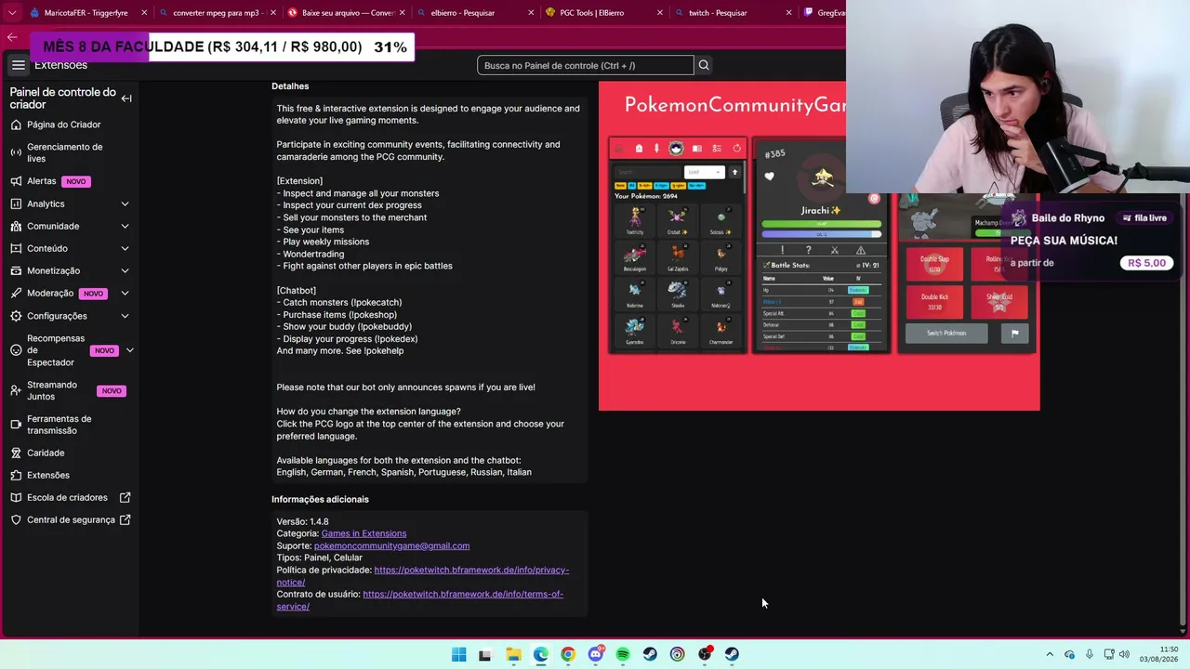This screenshot has height=669, width=1190.
Task: Open Google Chrome from taskbar
Action: (x=568, y=654)
